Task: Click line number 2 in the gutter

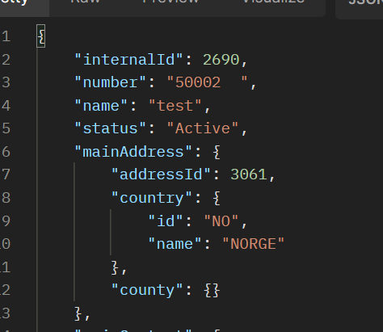Action: [6, 60]
